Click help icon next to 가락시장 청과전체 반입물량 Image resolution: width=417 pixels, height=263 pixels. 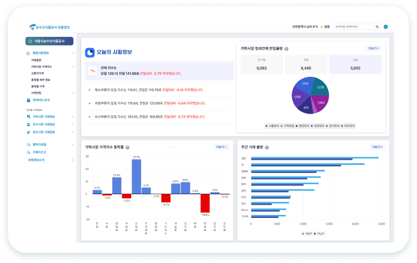[287, 49]
